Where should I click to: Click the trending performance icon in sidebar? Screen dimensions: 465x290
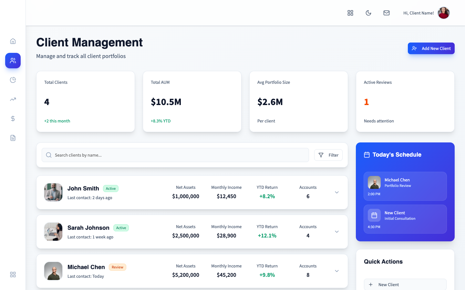pyautogui.click(x=13, y=99)
